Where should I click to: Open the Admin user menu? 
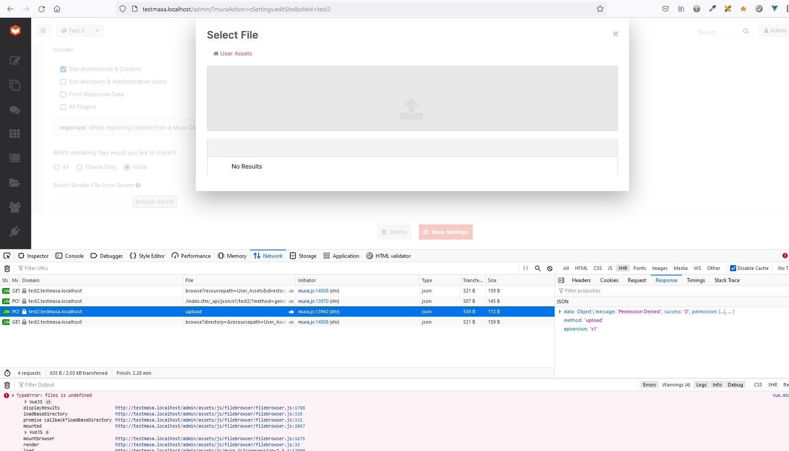point(775,30)
